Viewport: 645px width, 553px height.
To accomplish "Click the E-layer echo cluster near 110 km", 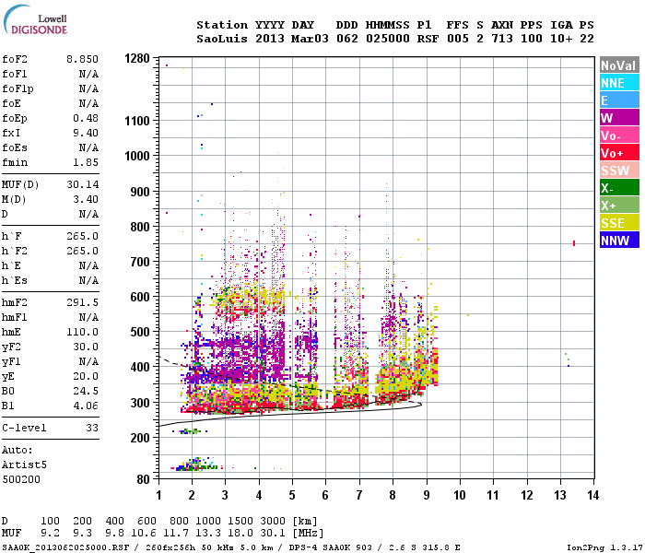I will [x=196, y=465].
